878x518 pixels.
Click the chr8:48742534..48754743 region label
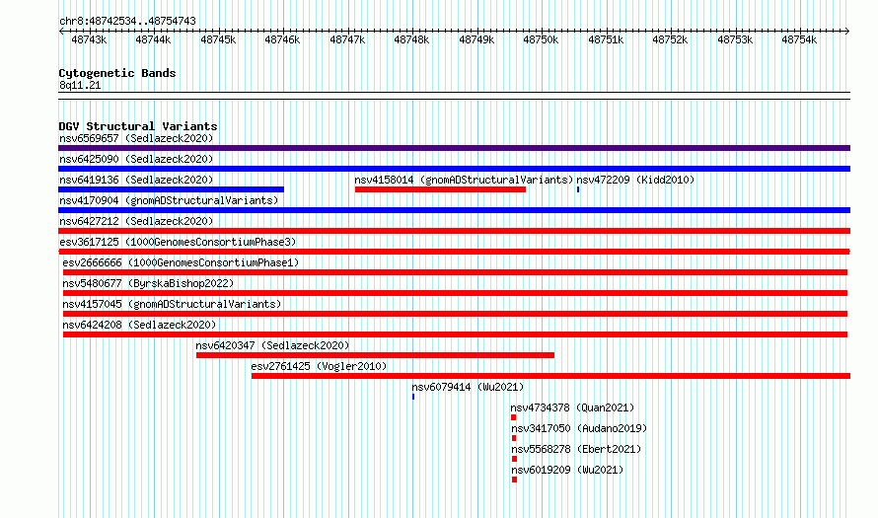[x=127, y=21]
